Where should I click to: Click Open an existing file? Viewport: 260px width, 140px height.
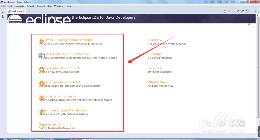(x=55, y=124)
